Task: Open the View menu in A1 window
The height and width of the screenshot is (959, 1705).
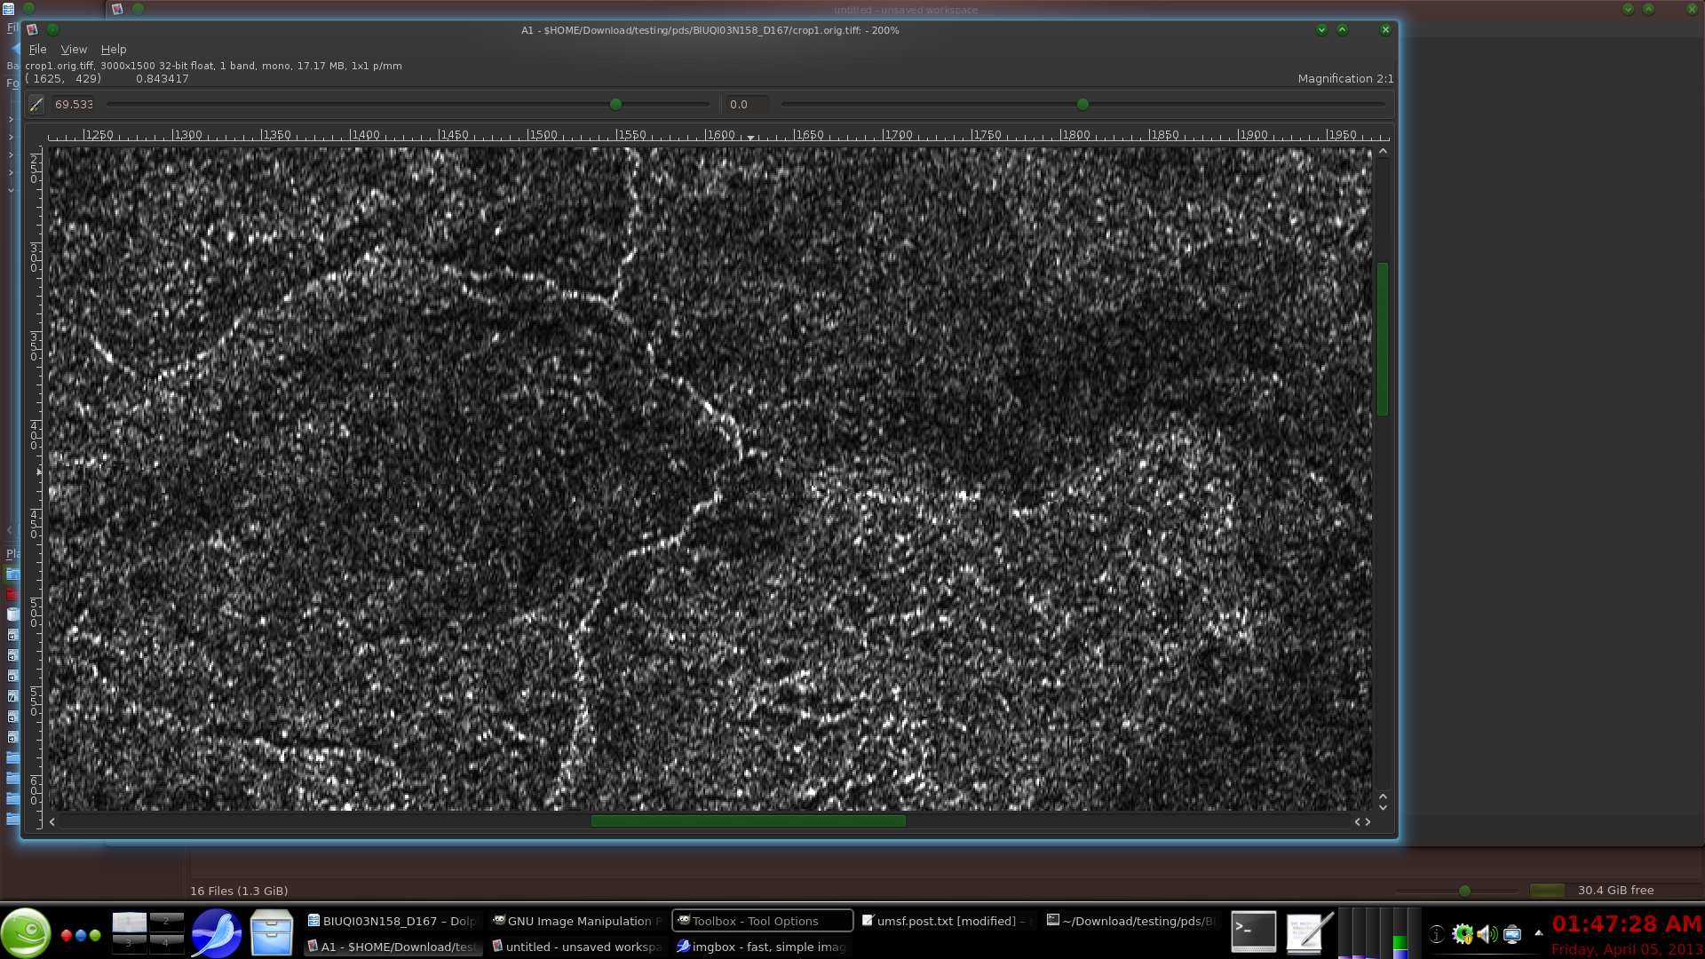Action: tap(74, 50)
